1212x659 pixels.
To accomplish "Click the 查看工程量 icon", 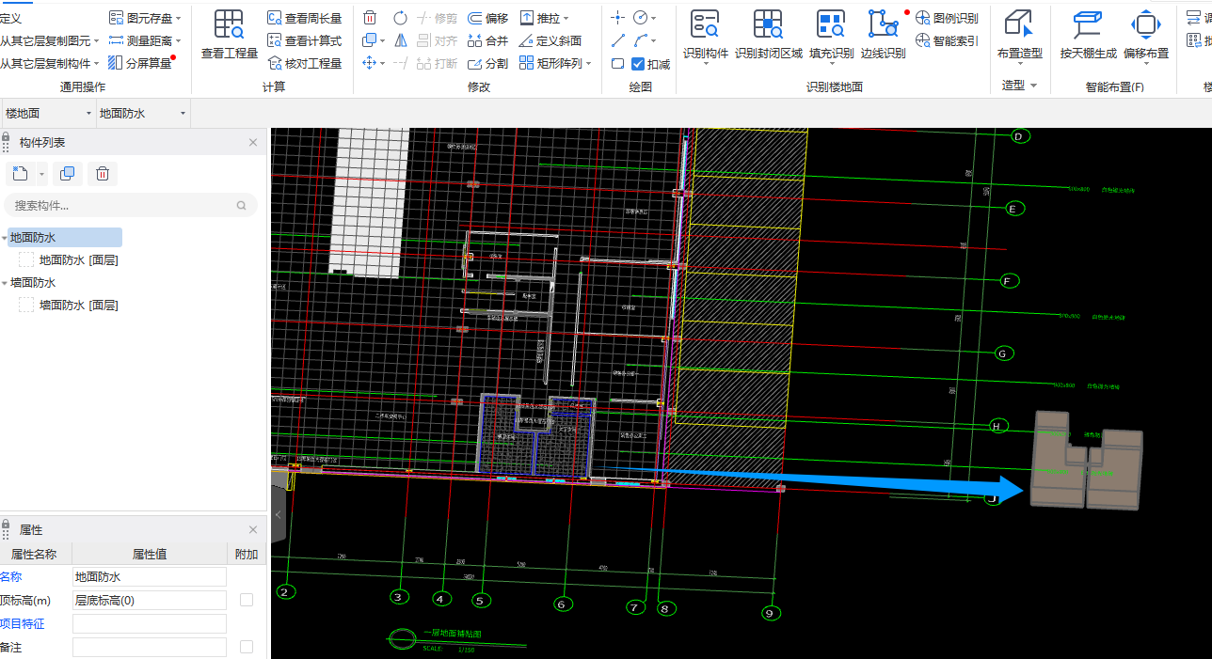I will point(229,24).
